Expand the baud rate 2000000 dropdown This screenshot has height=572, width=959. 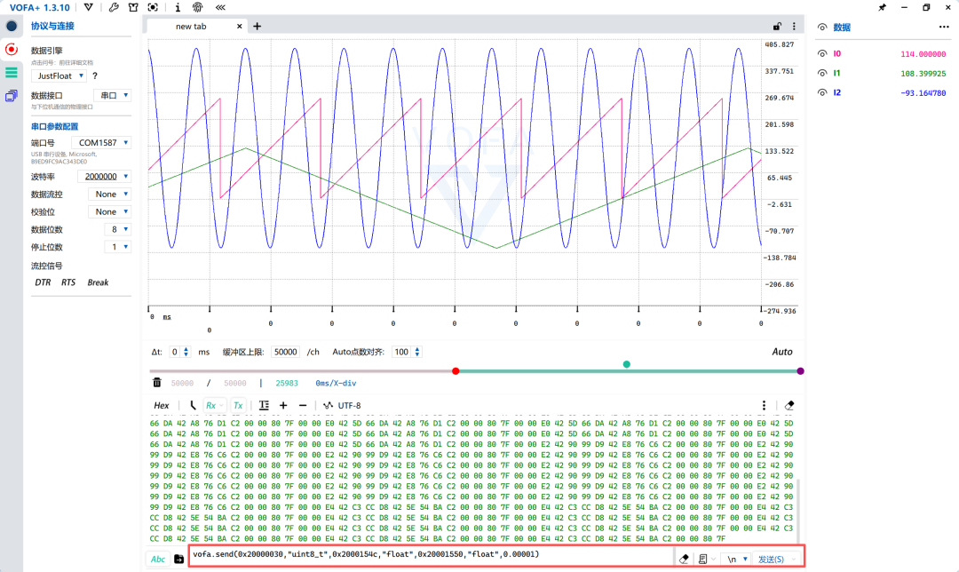[103, 177]
